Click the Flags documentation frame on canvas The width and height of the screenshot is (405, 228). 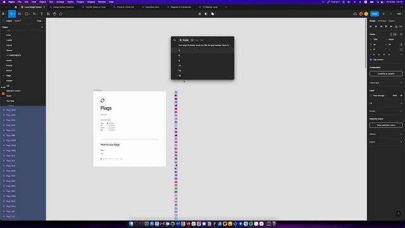click(130, 129)
